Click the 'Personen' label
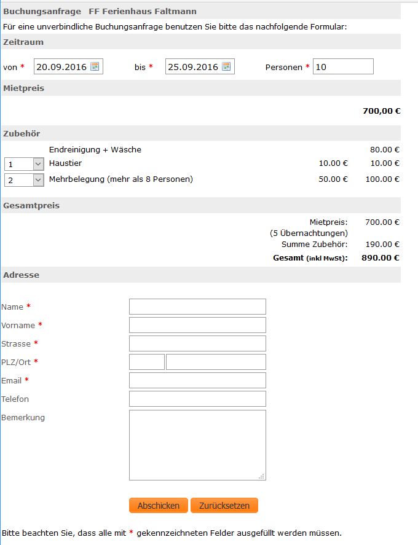This screenshot has width=418, height=545. [284, 68]
